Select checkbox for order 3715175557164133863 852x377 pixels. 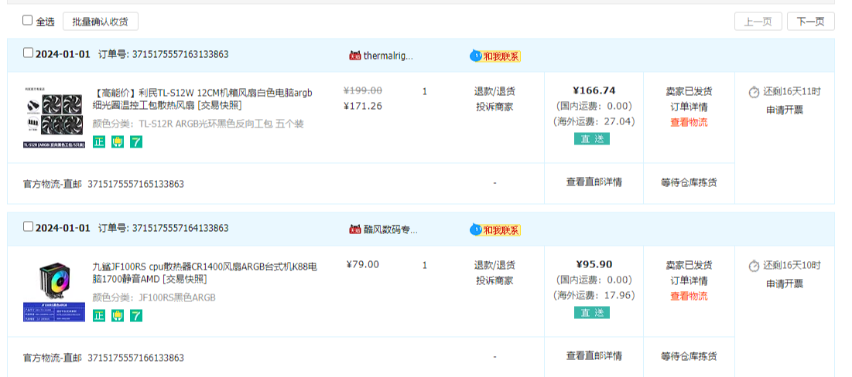pyautogui.click(x=28, y=226)
